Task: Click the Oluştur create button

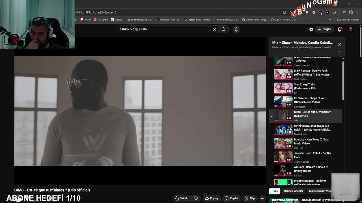Action: [324, 29]
